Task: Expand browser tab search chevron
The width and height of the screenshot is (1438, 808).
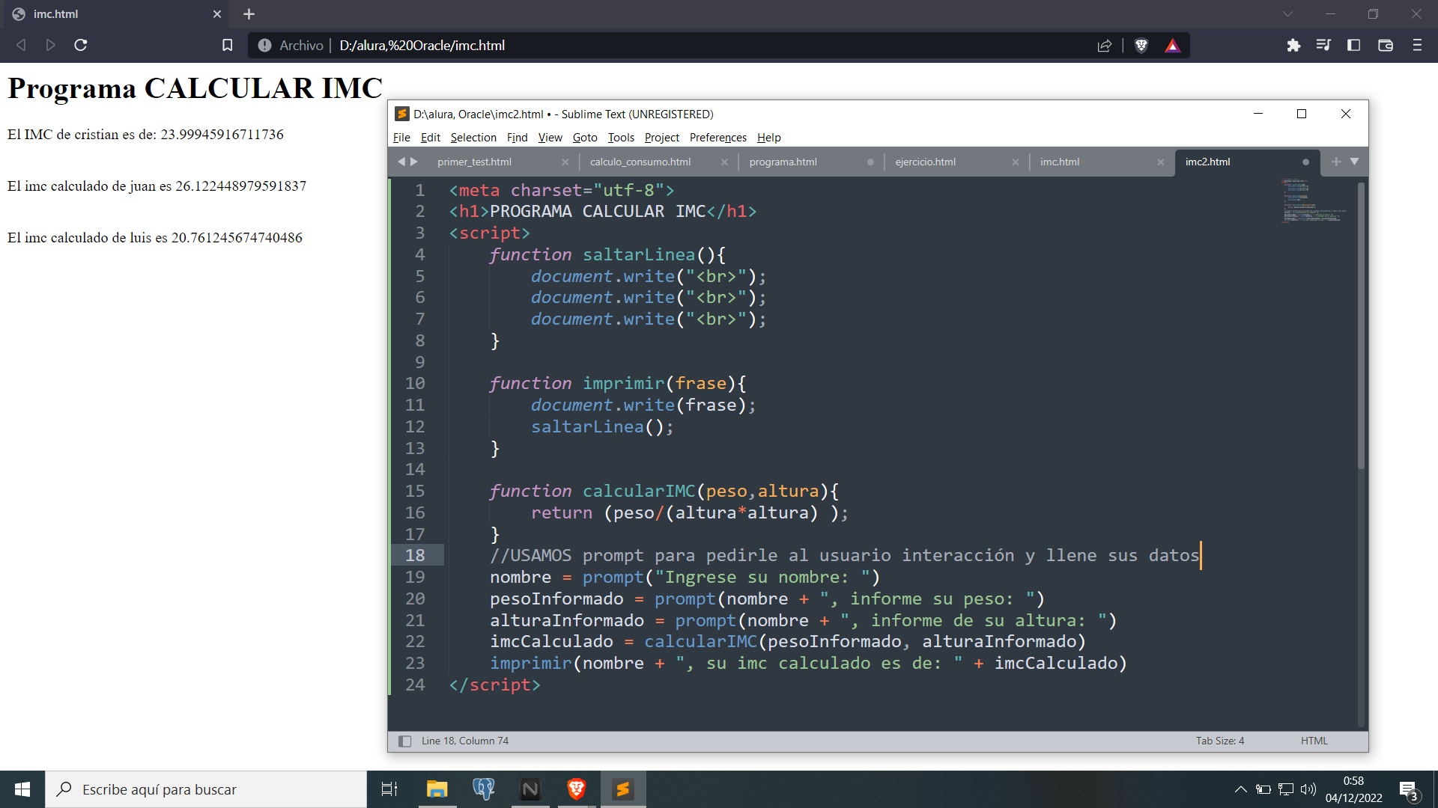Action: (1287, 14)
